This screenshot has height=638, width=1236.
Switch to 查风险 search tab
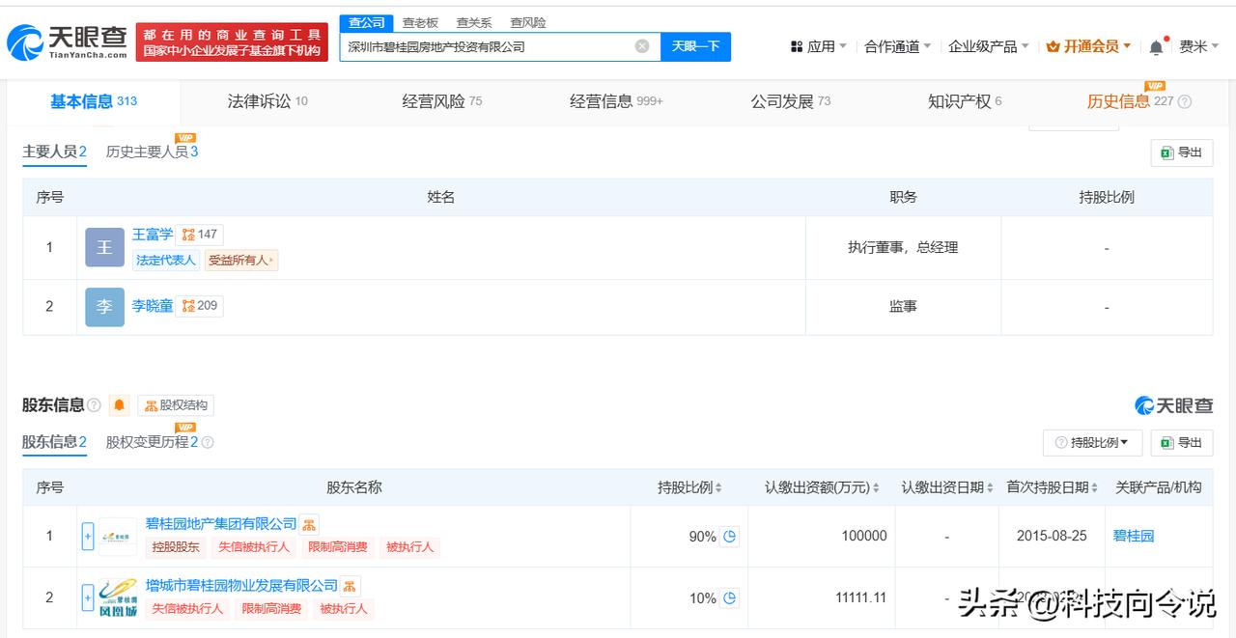click(x=528, y=22)
